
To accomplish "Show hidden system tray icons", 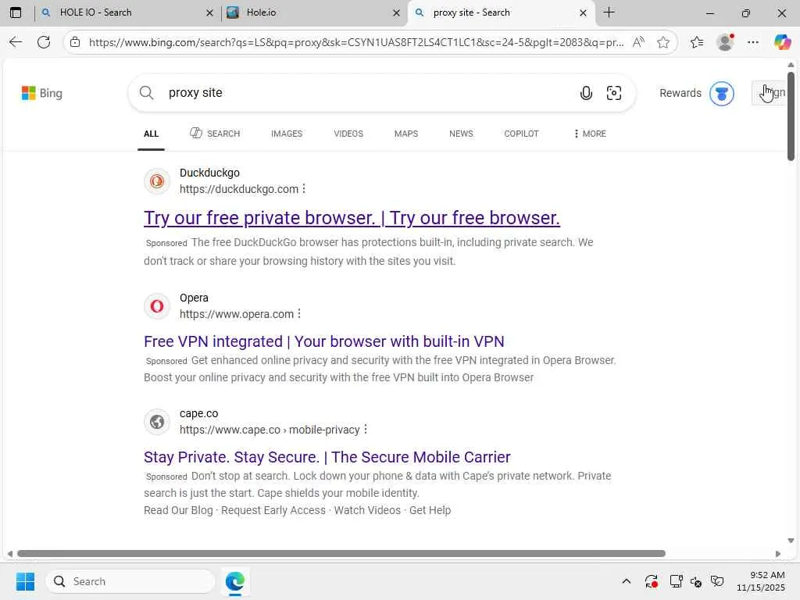I will click(x=627, y=581).
